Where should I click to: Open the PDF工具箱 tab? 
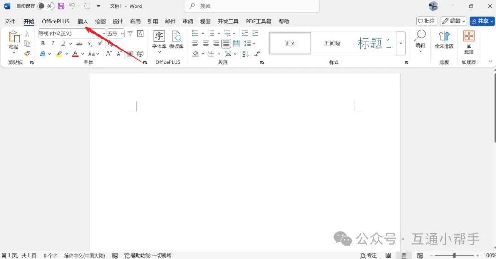[x=259, y=21]
